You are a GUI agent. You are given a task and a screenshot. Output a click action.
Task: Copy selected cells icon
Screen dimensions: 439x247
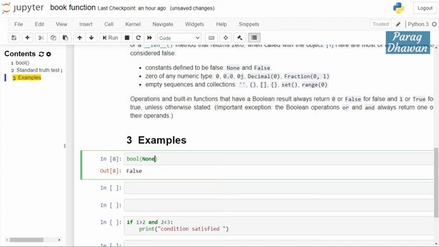pos(54,38)
